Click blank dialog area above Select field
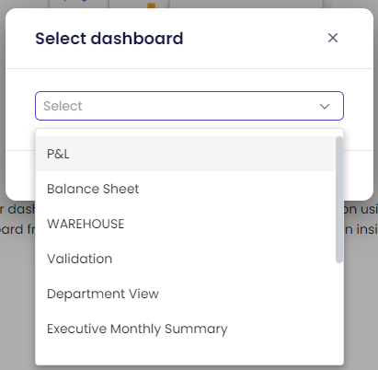The height and width of the screenshot is (370, 378). (189, 80)
